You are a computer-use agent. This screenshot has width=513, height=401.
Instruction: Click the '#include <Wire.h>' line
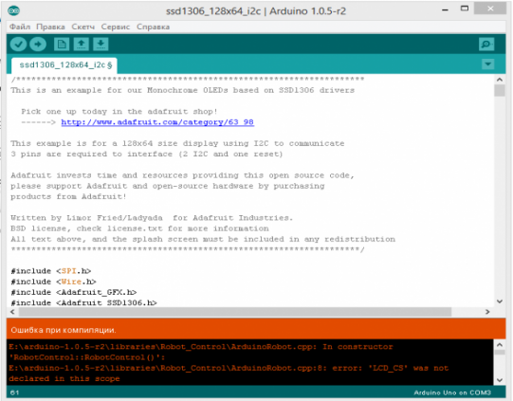coord(53,282)
